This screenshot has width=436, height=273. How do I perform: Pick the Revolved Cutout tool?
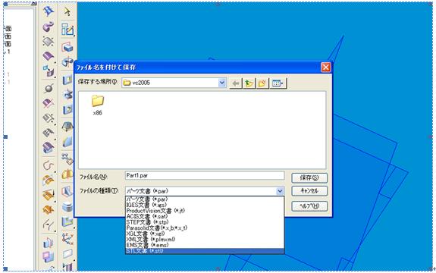click(67, 95)
